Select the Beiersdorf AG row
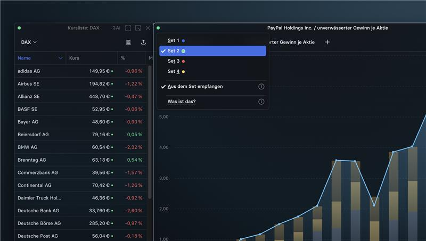This screenshot has height=241, width=426. point(81,135)
